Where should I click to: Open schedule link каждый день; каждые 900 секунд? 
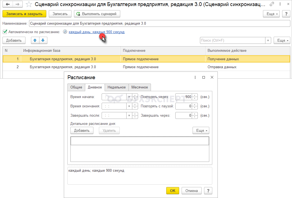(x=96, y=32)
